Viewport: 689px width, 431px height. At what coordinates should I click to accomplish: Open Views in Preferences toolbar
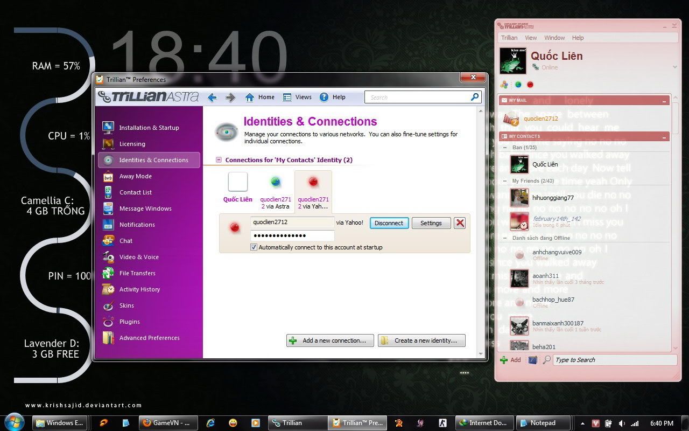click(x=297, y=98)
